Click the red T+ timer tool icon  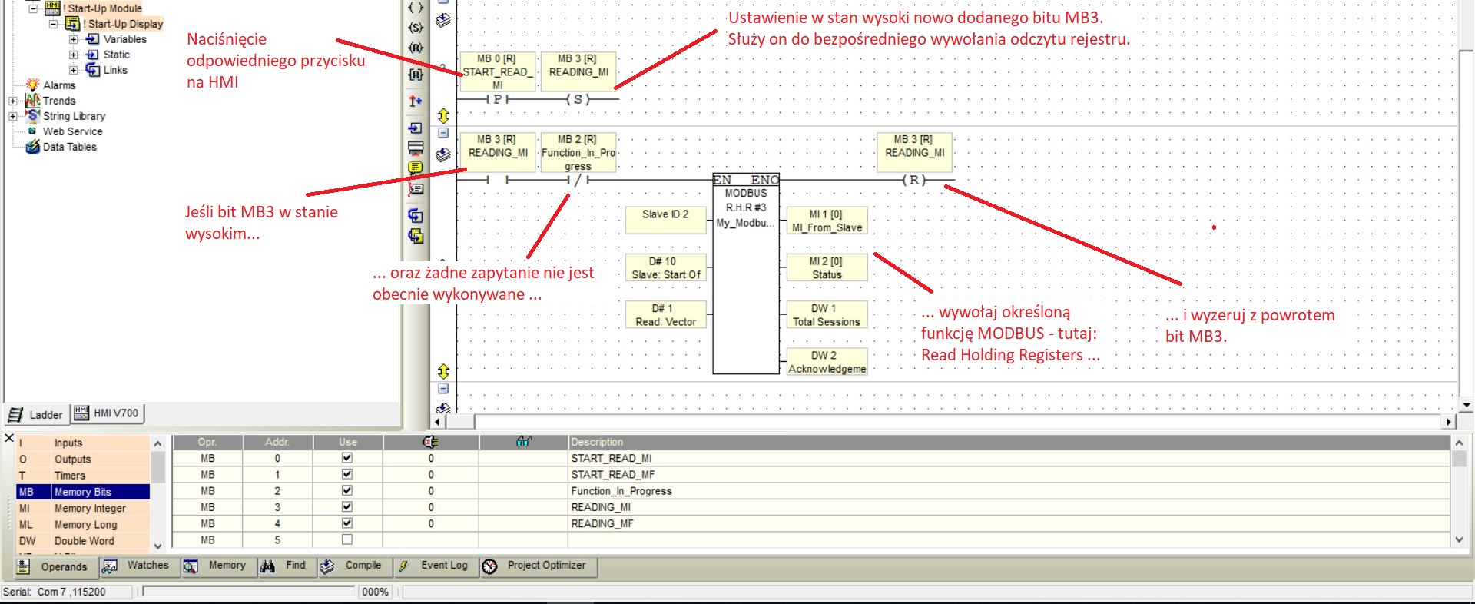click(x=416, y=101)
